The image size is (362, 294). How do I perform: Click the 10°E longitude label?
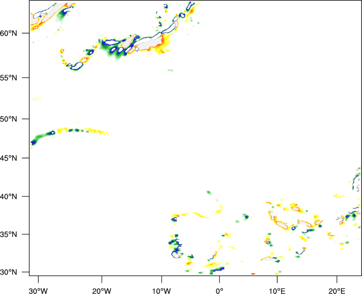pyautogui.click(x=277, y=291)
